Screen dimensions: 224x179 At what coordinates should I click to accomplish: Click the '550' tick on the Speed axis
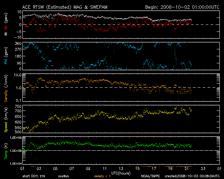[18, 128]
